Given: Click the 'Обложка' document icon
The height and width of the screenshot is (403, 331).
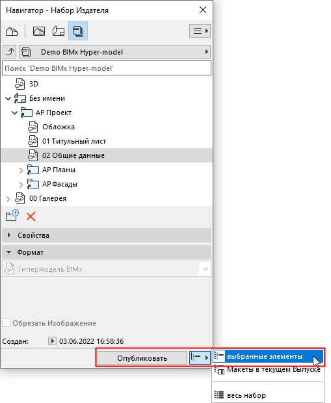Looking at the screenshot, I should 33,127.
